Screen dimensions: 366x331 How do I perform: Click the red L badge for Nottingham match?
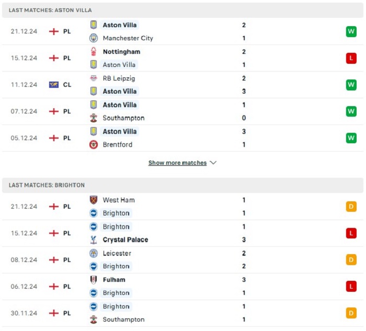tap(351, 58)
